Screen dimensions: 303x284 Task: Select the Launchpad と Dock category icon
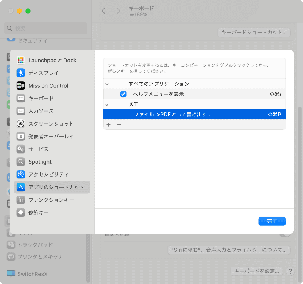(x=22, y=60)
